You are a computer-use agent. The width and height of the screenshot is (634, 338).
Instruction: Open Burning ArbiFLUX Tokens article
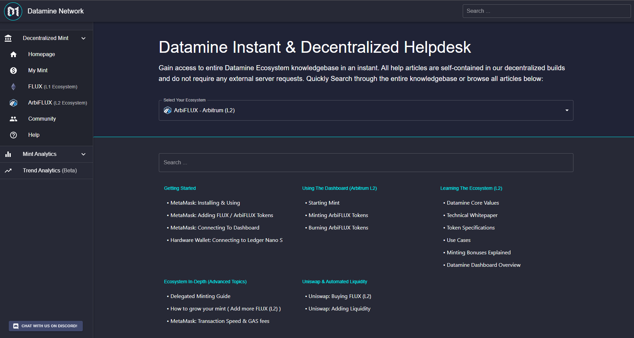[338, 228]
